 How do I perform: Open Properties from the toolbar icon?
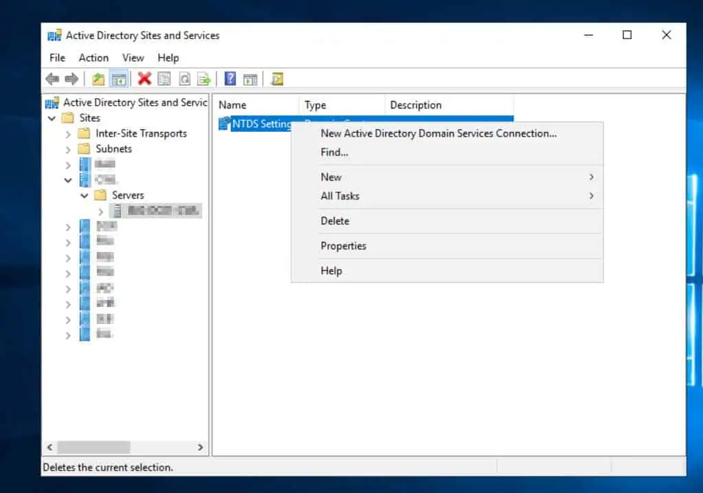click(164, 79)
